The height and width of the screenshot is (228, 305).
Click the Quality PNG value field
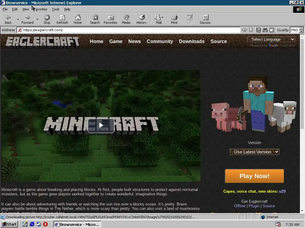coord(295,30)
